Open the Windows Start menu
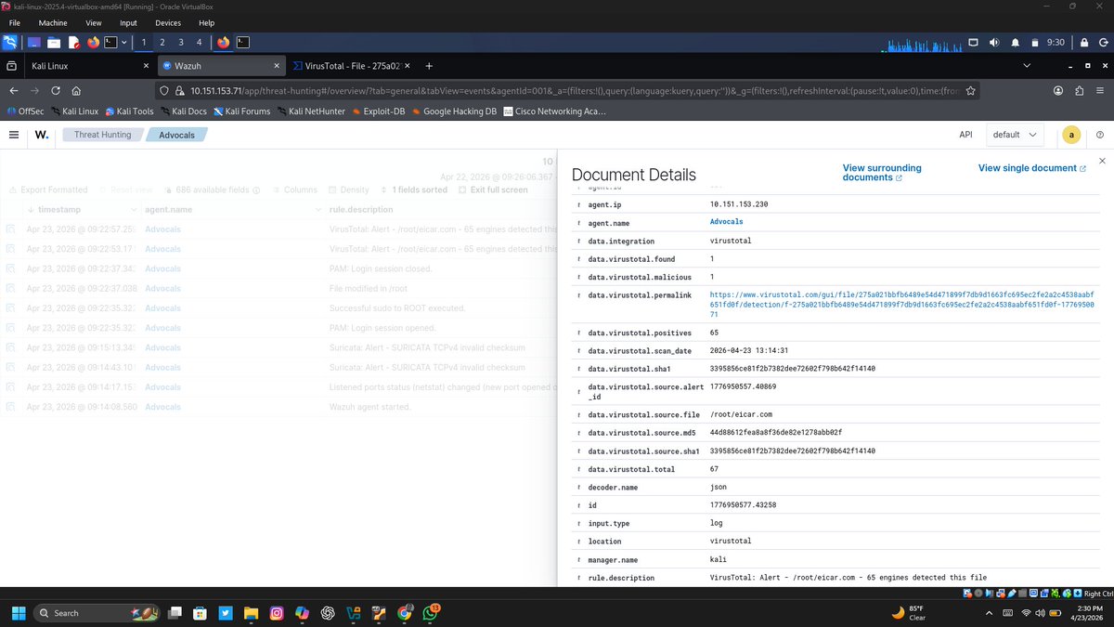This screenshot has height=627, width=1114. pos(19,613)
